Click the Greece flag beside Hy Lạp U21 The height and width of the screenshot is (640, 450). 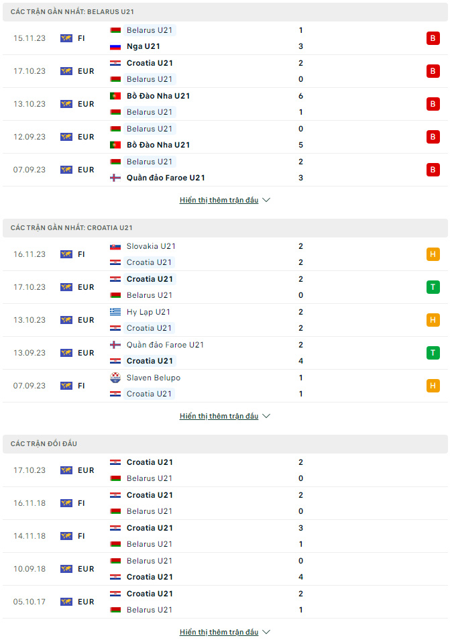115,312
